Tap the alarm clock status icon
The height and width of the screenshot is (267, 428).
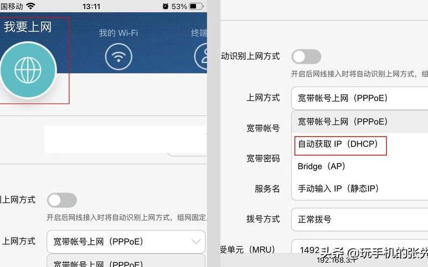(165, 6)
